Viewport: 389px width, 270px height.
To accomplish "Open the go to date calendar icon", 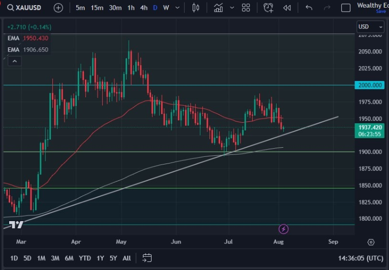I will [147, 258].
